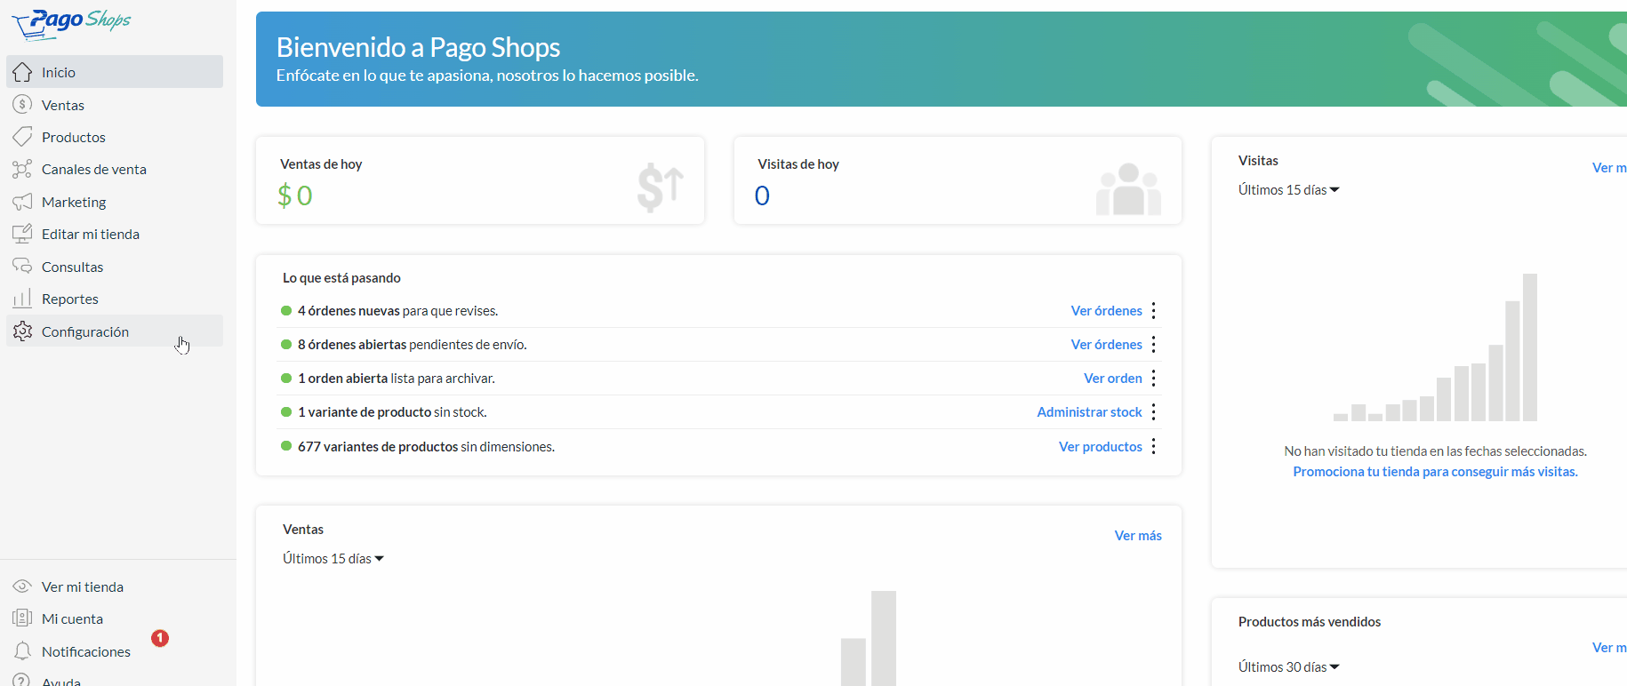Click Ver más link in Visitas panel
1627x686 pixels.
1609,168
